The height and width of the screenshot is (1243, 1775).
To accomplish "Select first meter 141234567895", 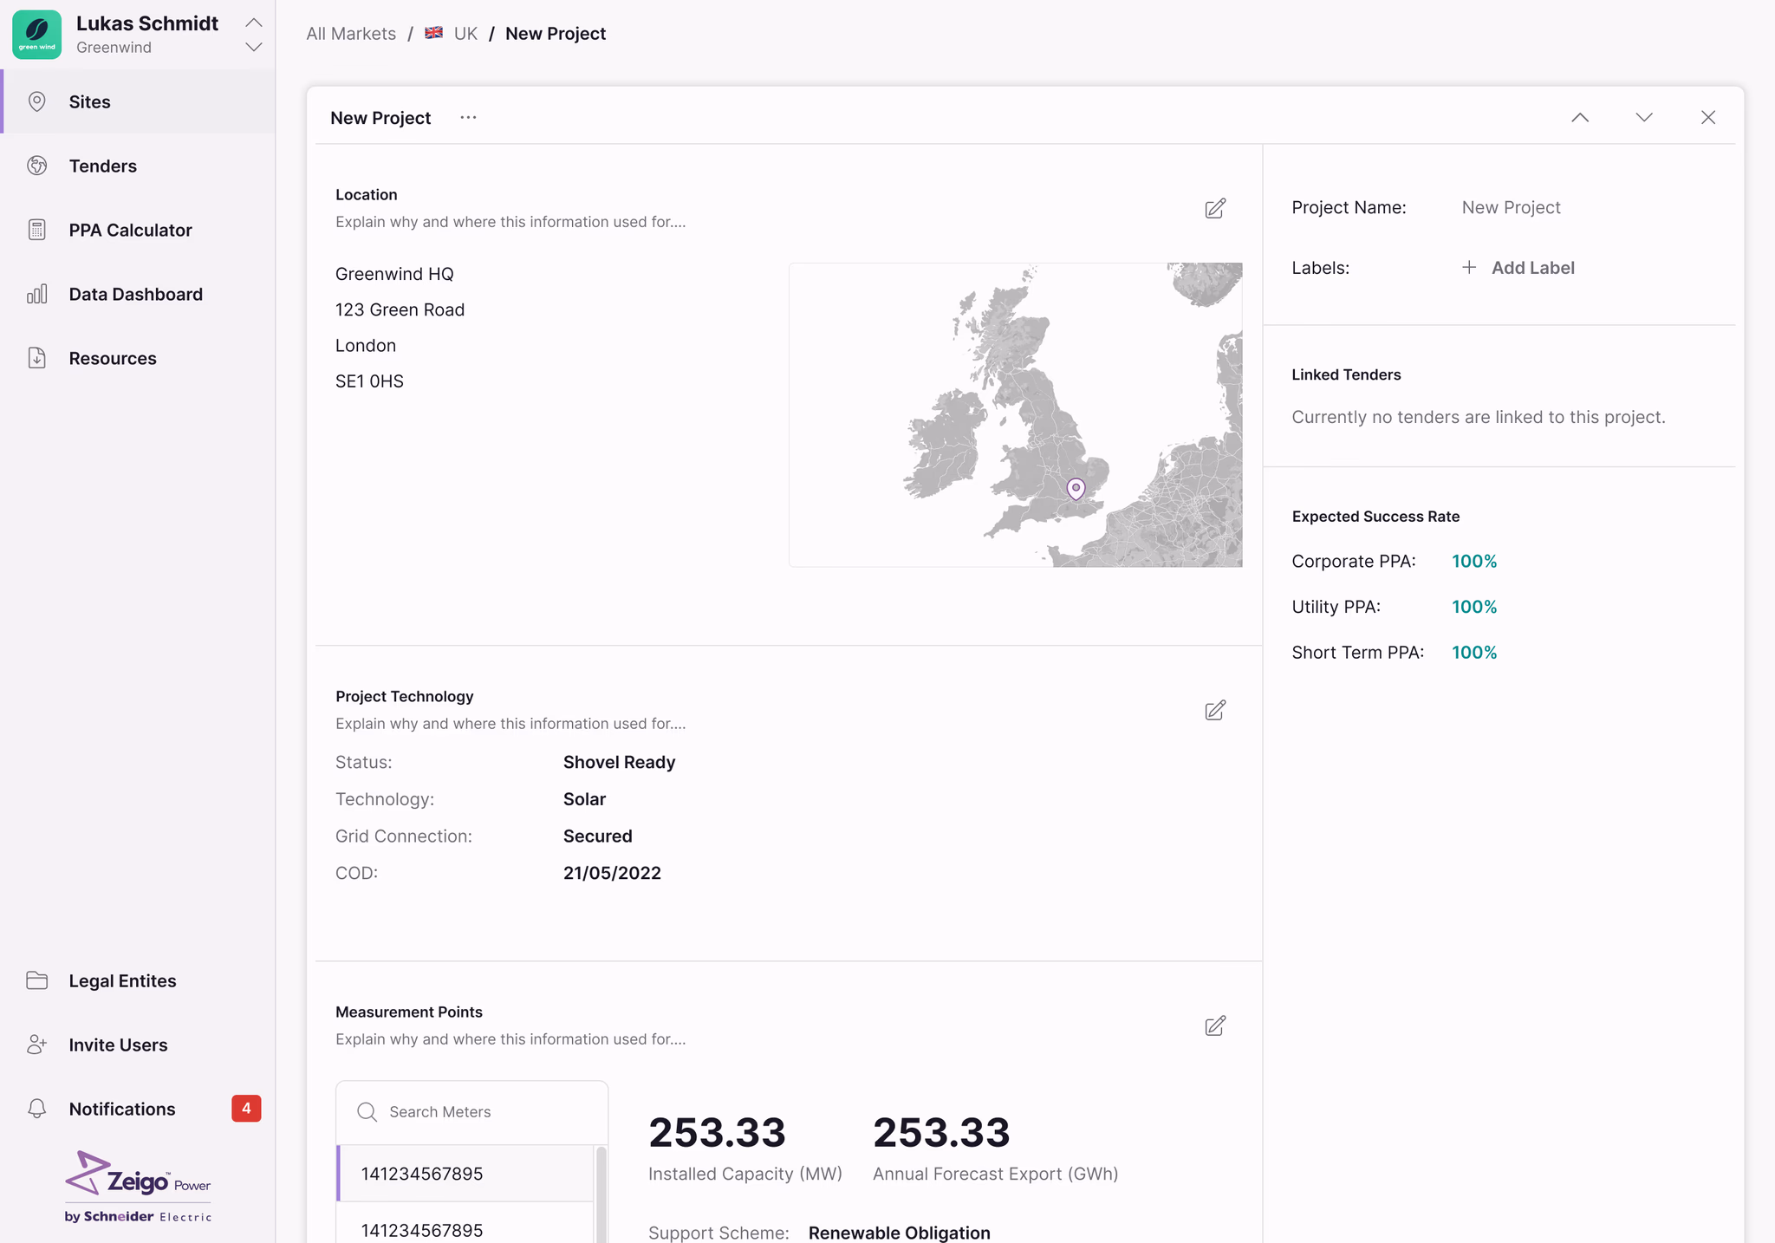I will point(465,1173).
